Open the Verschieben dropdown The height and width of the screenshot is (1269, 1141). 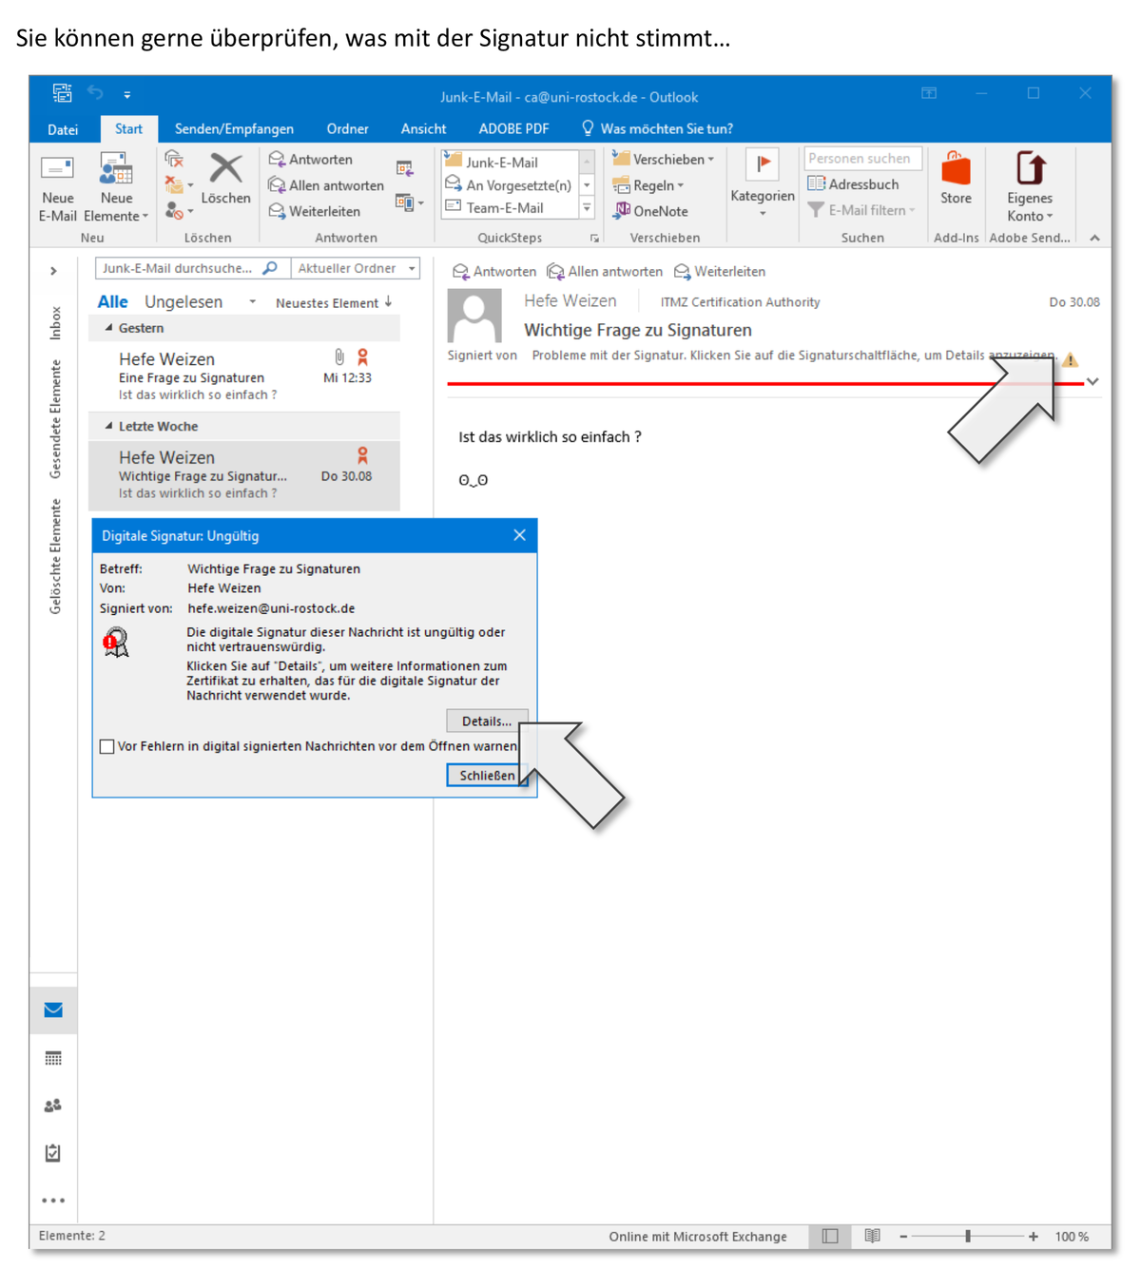click(x=664, y=159)
